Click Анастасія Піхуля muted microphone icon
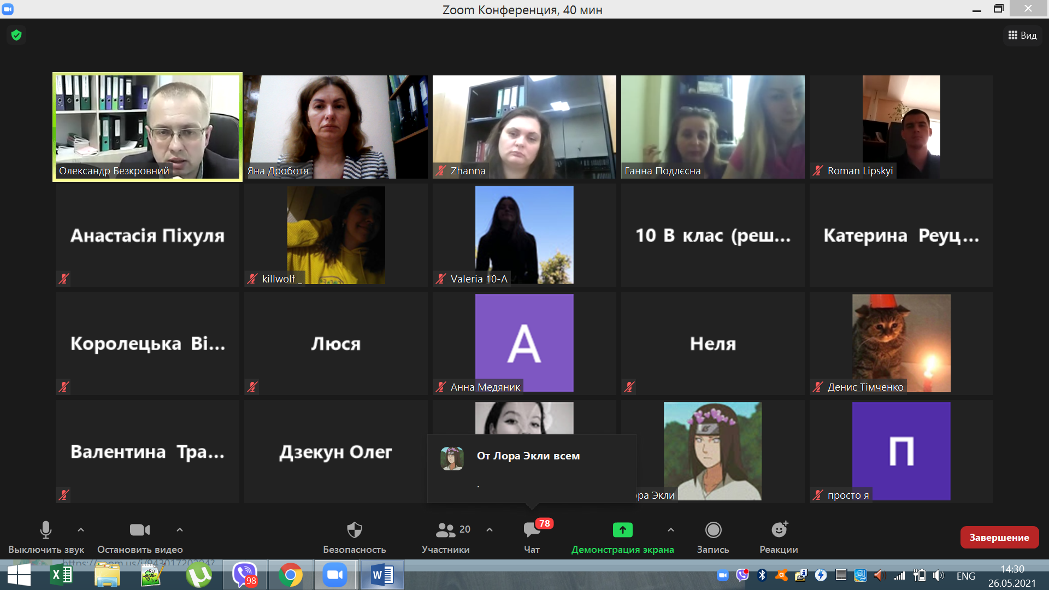Image resolution: width=1049 pixels, height=590 pixels. coord(64,279)
